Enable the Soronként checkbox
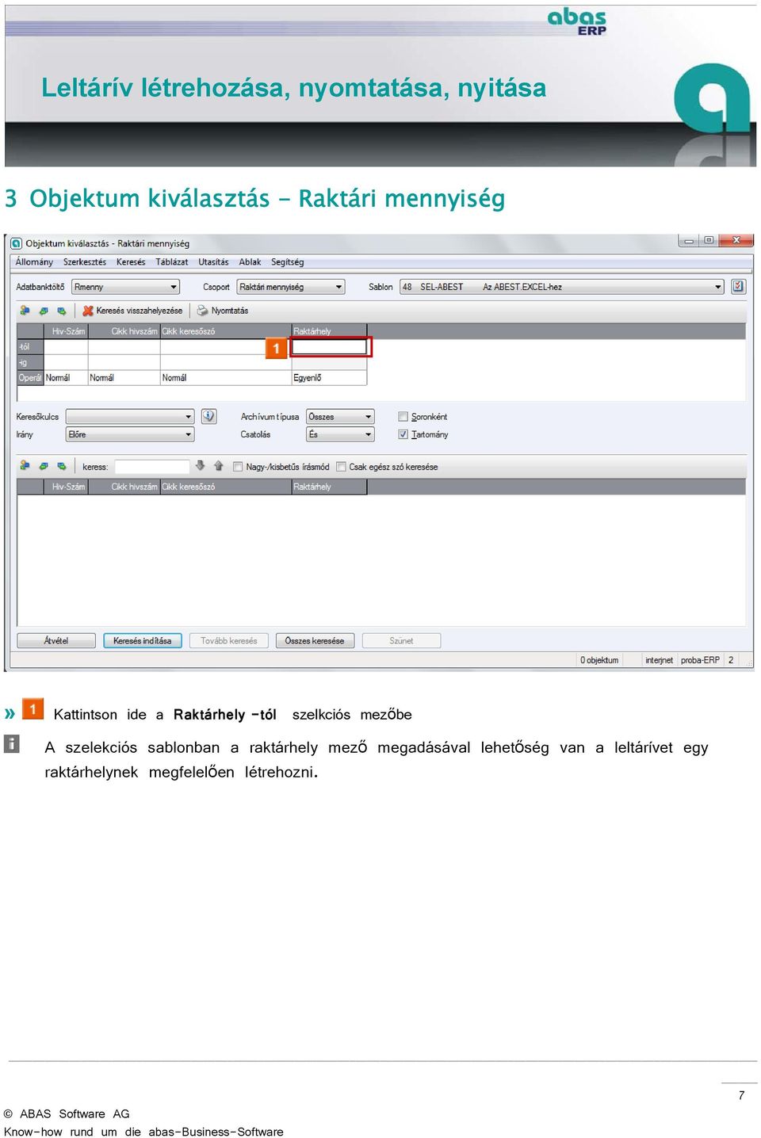Screen dimensions: 761x1138 coord(403,416)
